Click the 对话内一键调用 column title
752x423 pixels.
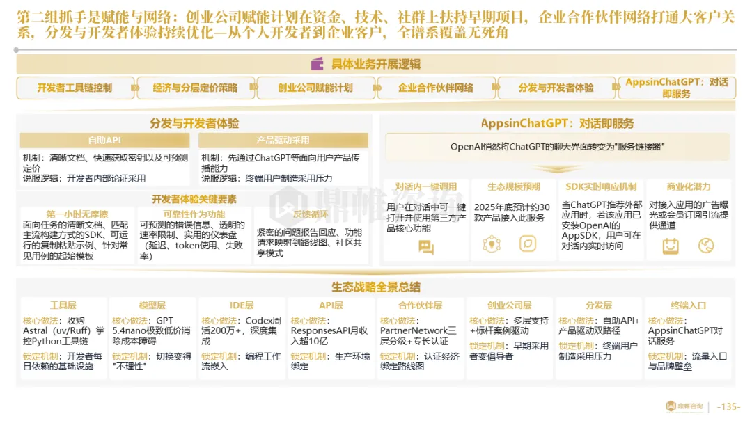(426, 187)
